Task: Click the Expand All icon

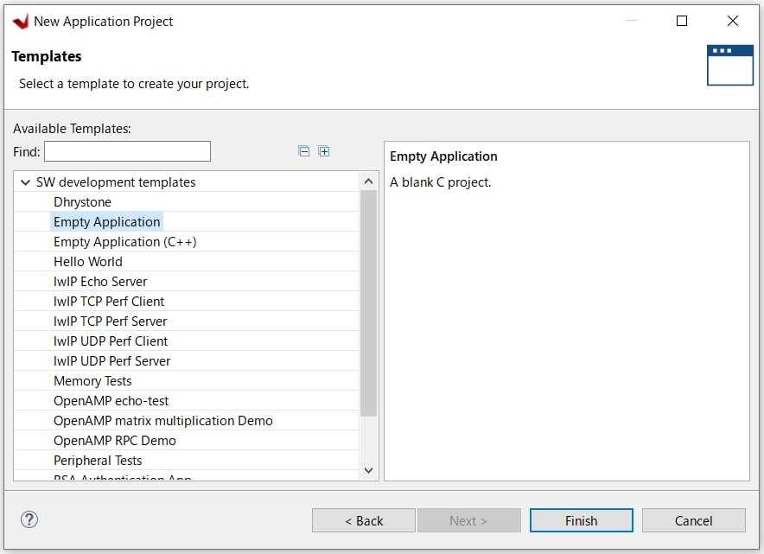Action: [323, 151]
